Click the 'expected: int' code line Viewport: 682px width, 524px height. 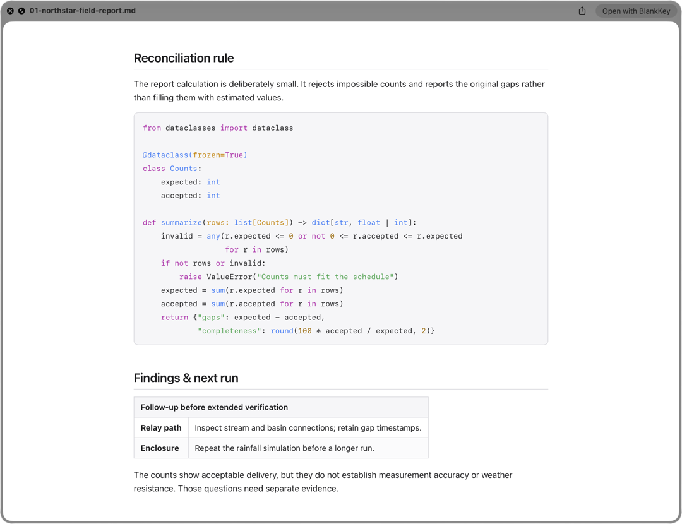coord(191,182)
